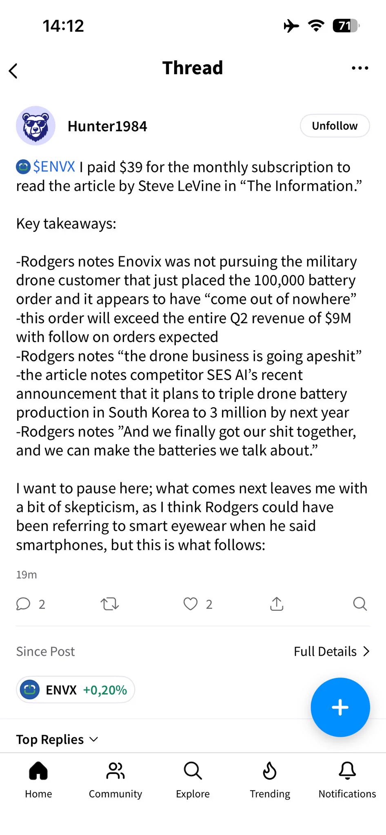This screenshot has width=386, height=835.
Task: Select the ENVX +0,20% chip
Action: tap(75, 690)
